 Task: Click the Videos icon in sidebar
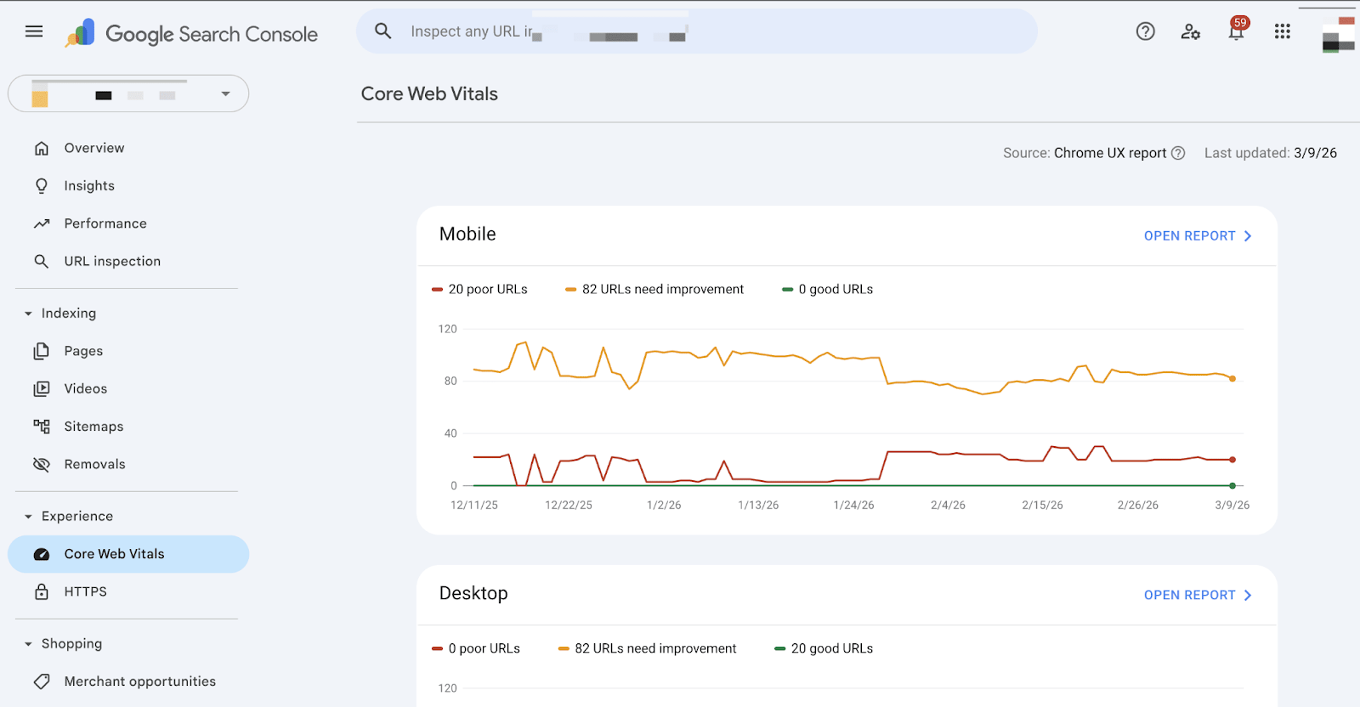tap(42, 388)
